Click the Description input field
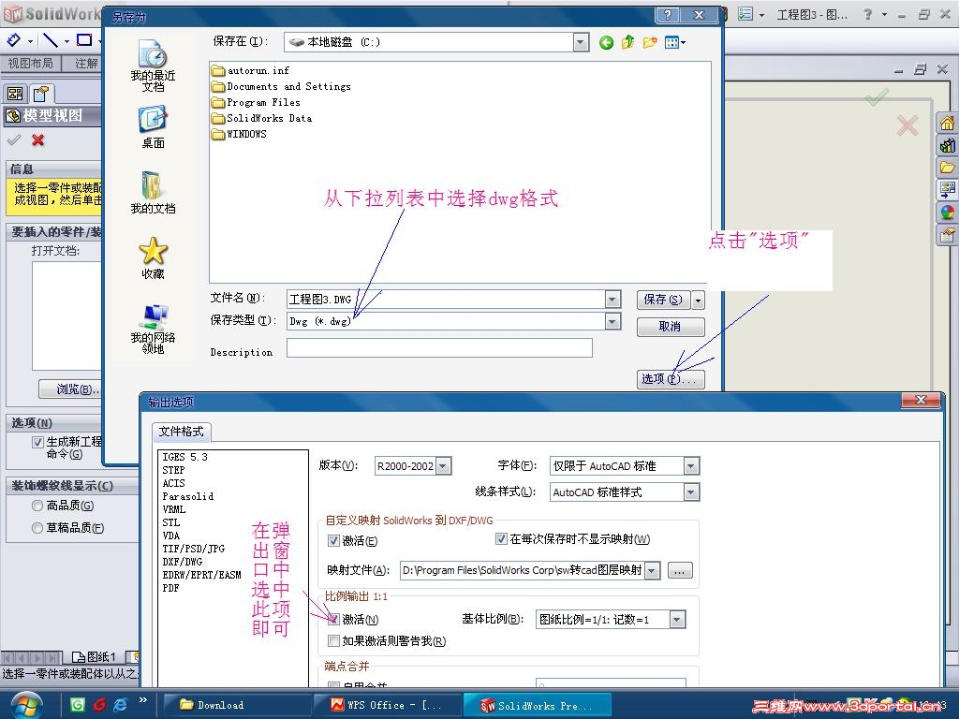 coord(439,348)
